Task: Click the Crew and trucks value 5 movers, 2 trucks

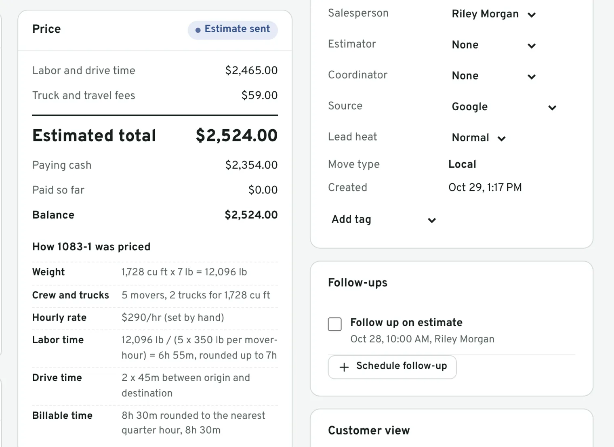Action: point(196,295)
